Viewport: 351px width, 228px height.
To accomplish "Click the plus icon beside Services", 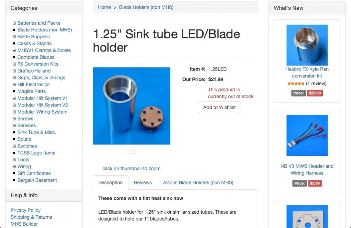I will tap(14, 126).
